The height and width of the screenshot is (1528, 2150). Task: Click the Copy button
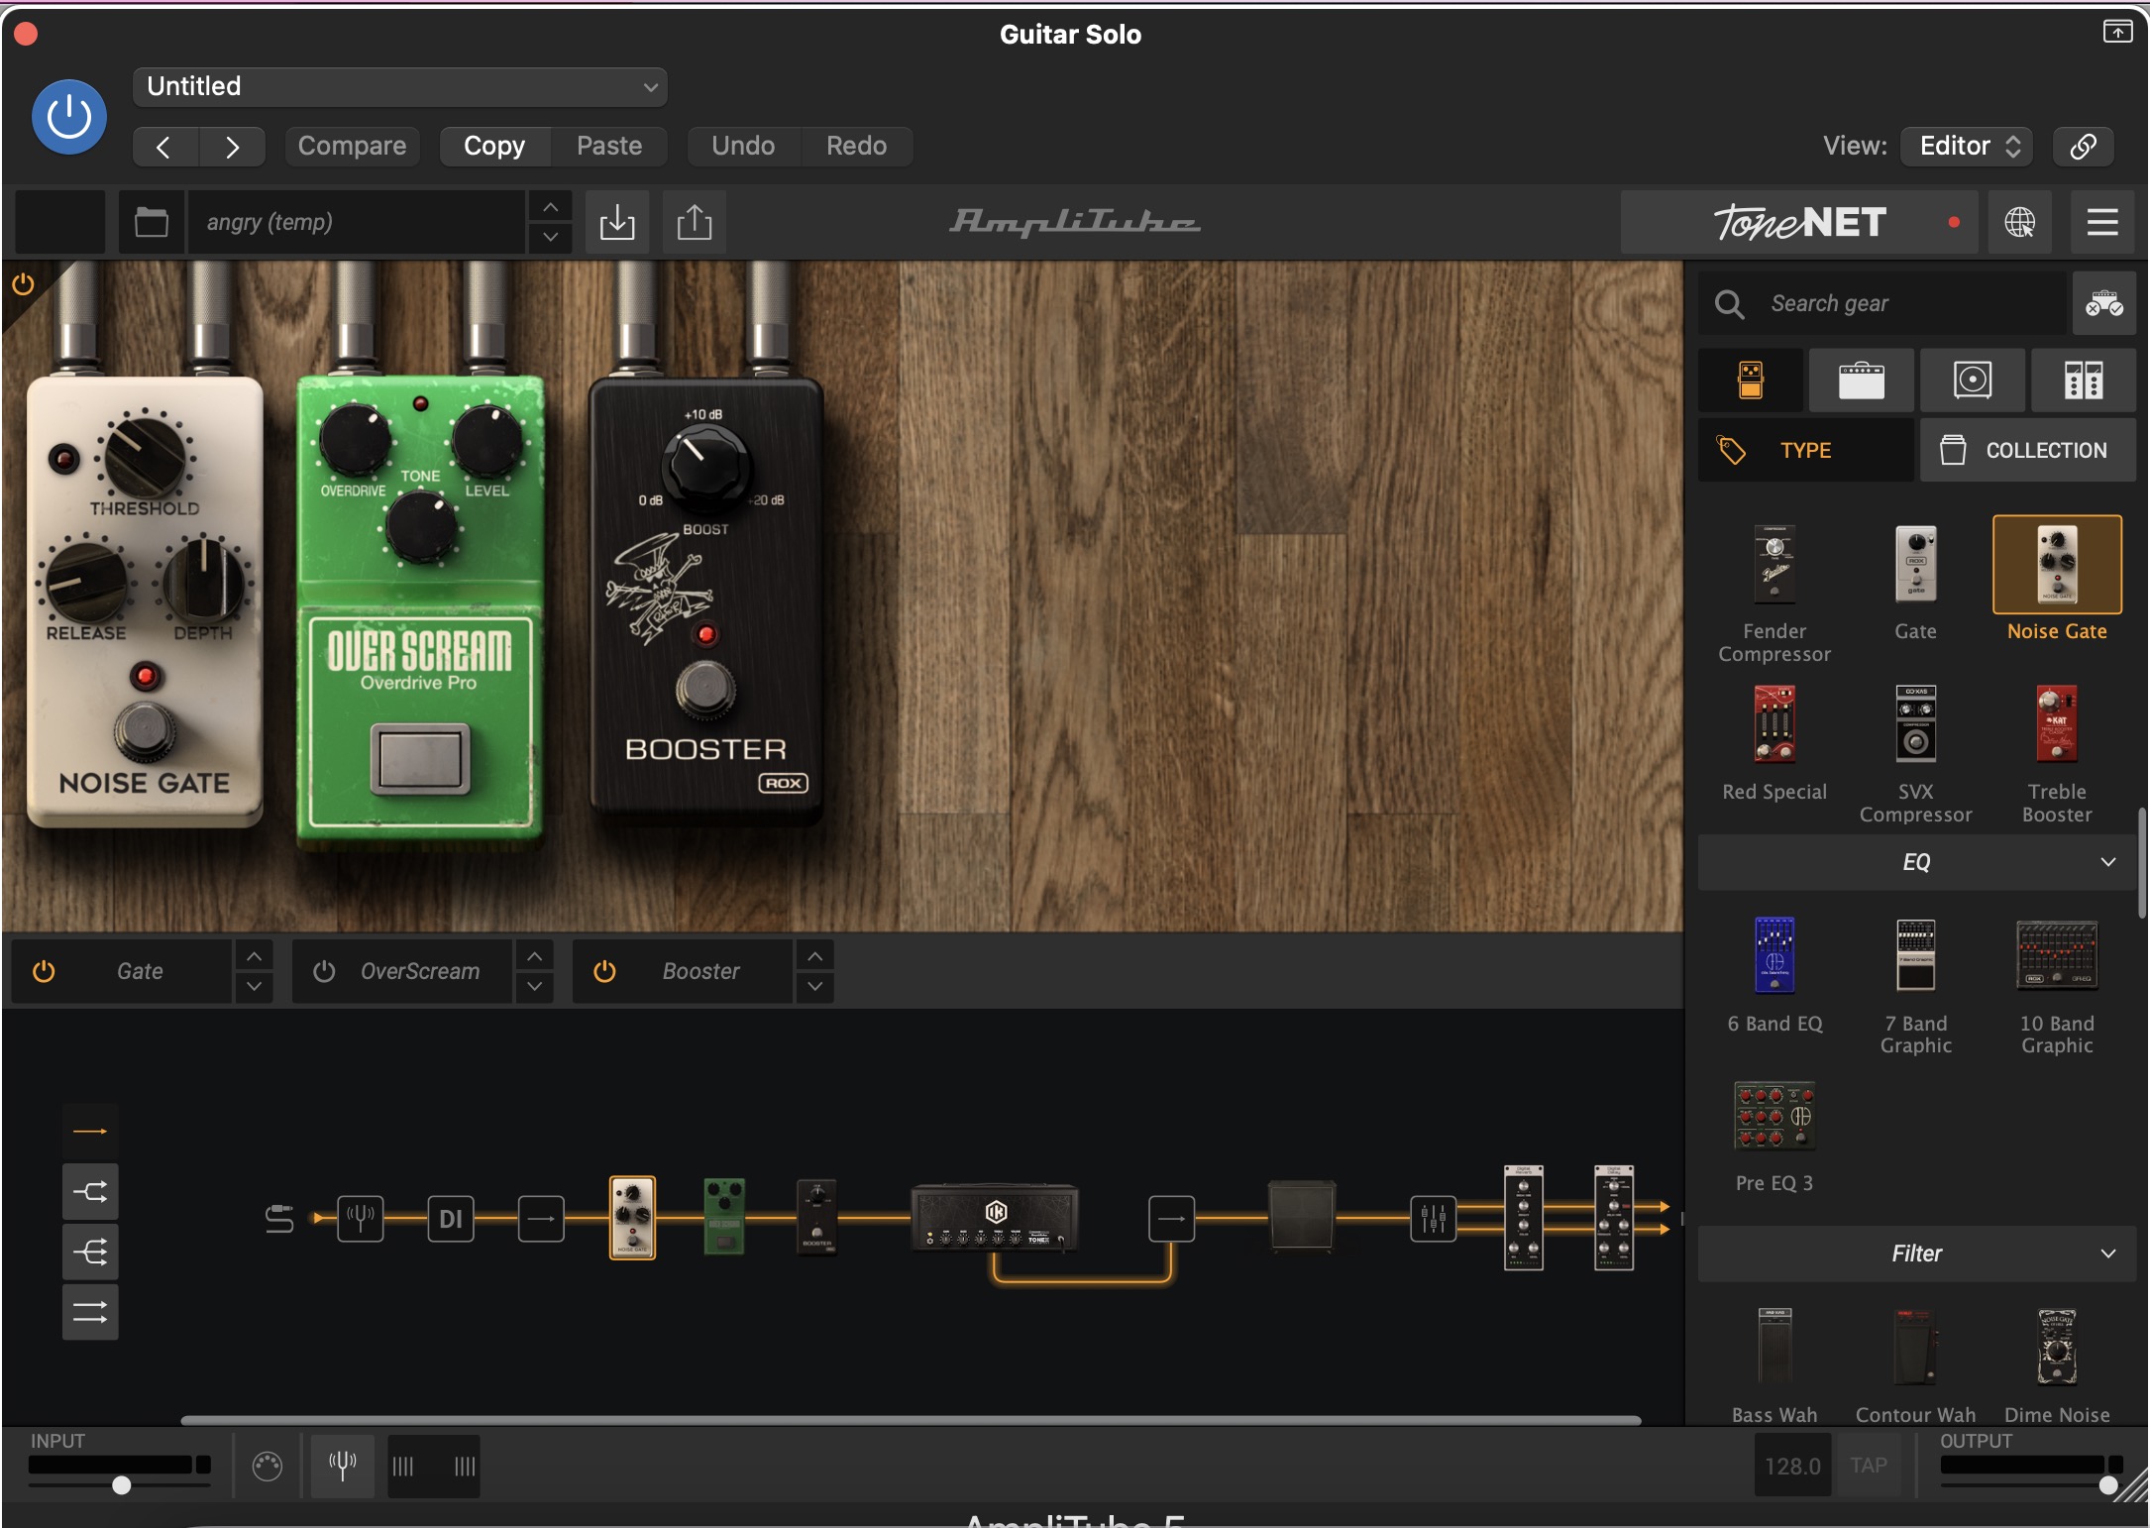point(494,146)
